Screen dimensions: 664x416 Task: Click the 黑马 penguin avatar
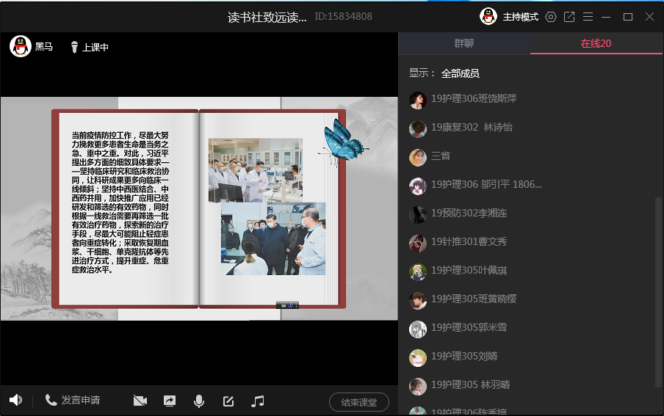tap(21, 46)
